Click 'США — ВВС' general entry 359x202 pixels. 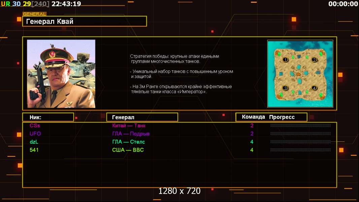pyautogui.click(x=128, y=150)
